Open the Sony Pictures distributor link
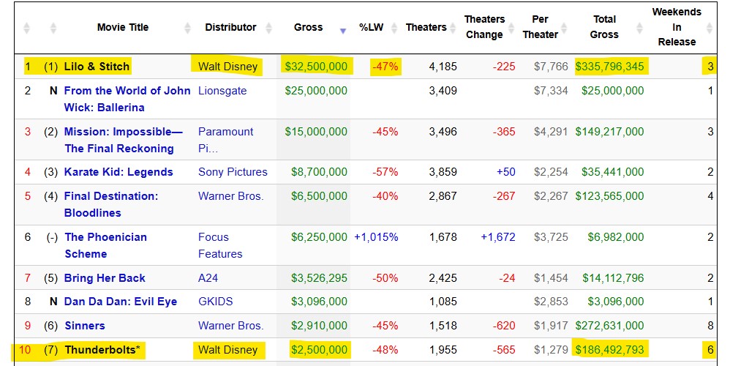Viewport: 730px width, 366px height. (x=233, y=172)
